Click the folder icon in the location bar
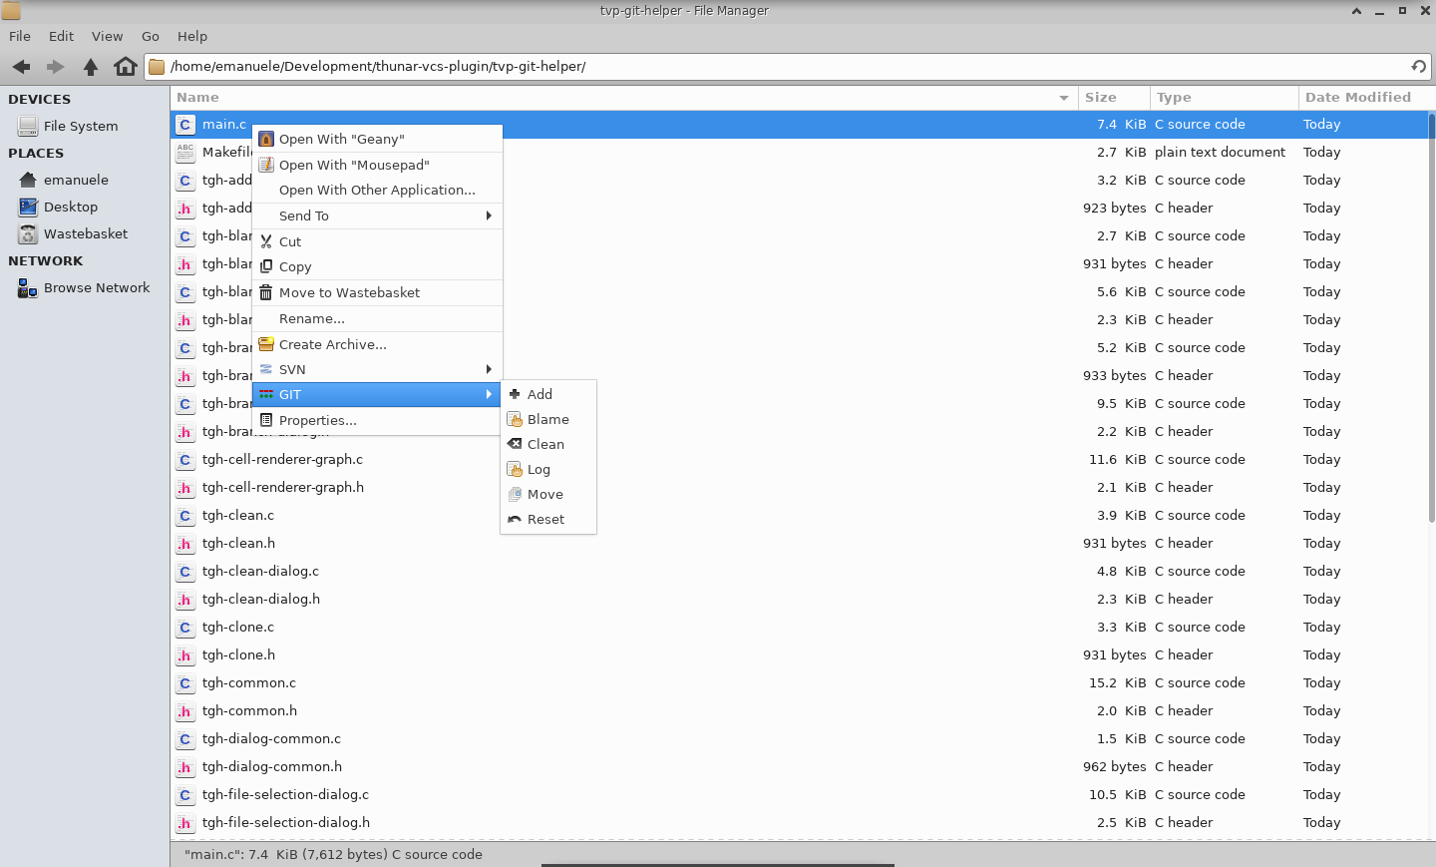The width and height of the screenshot is (1436, 867). [157, 67]
